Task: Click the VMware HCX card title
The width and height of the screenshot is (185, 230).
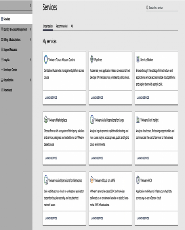Action: click(x=146, y=180)
